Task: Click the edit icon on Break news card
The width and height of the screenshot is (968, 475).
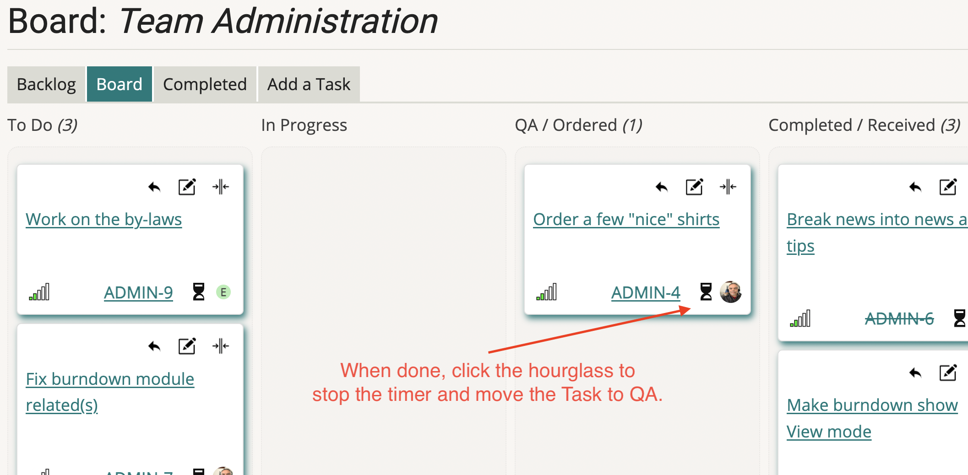Action: pos(948,187)
